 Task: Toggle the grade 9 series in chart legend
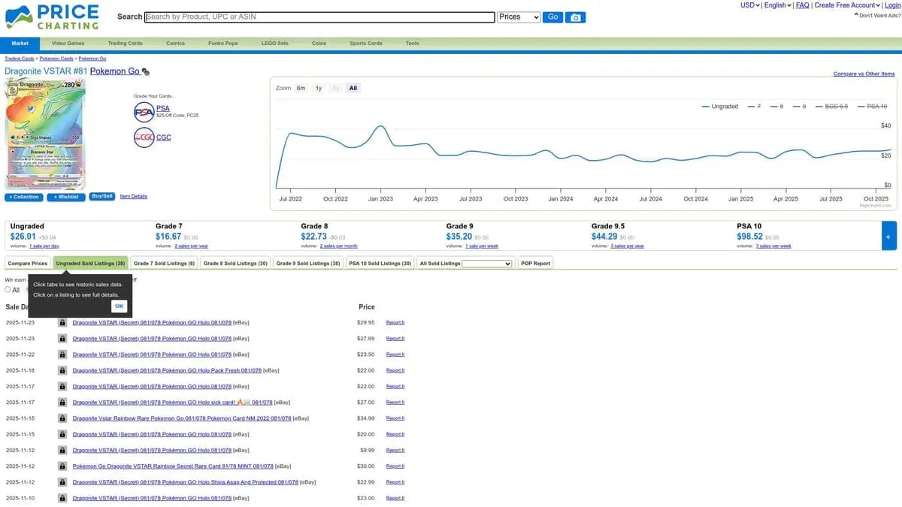pyautogui.click(x=799, y=107)
